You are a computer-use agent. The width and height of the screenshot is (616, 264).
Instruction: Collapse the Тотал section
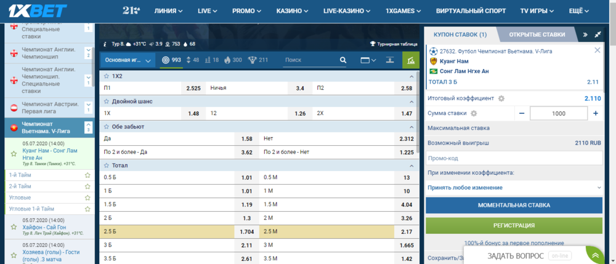[x=411, y=166]
